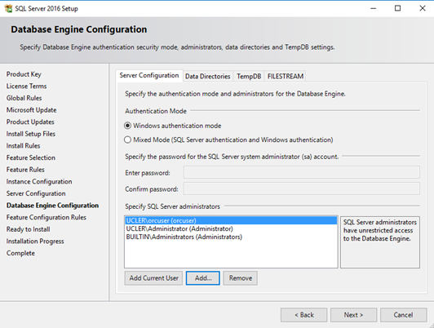Click the Install Setup Files step
Viewport: 434px width, 328px height.
tap(31, 134)
